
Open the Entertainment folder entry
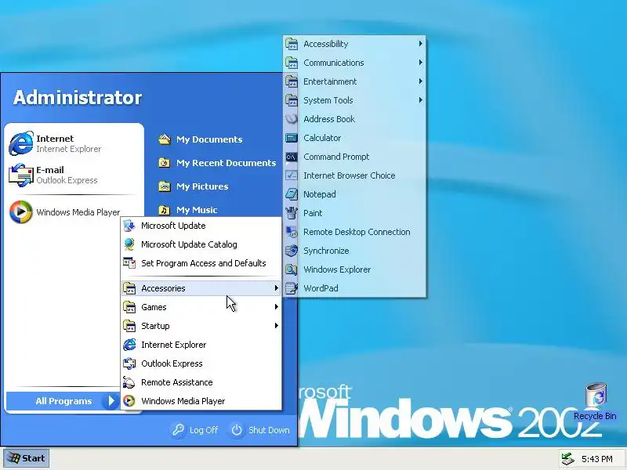[354, 81]
